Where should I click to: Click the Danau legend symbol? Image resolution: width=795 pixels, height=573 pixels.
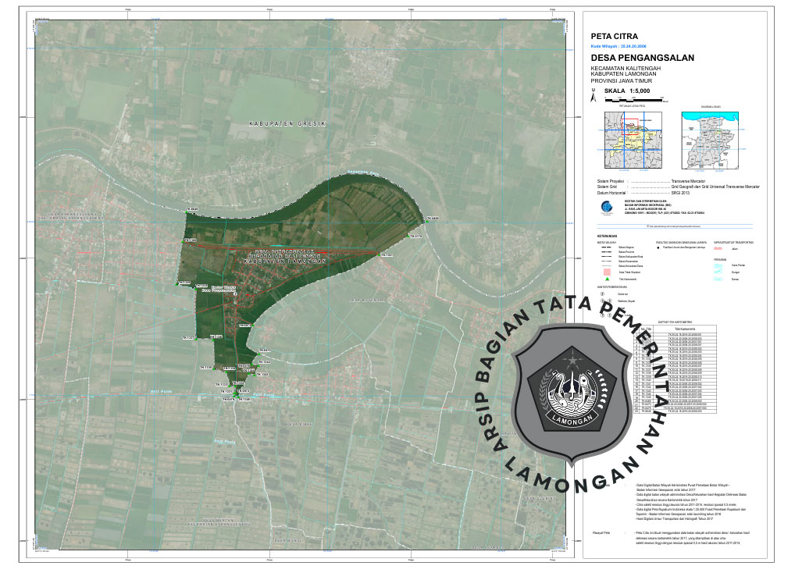[718, 279]
